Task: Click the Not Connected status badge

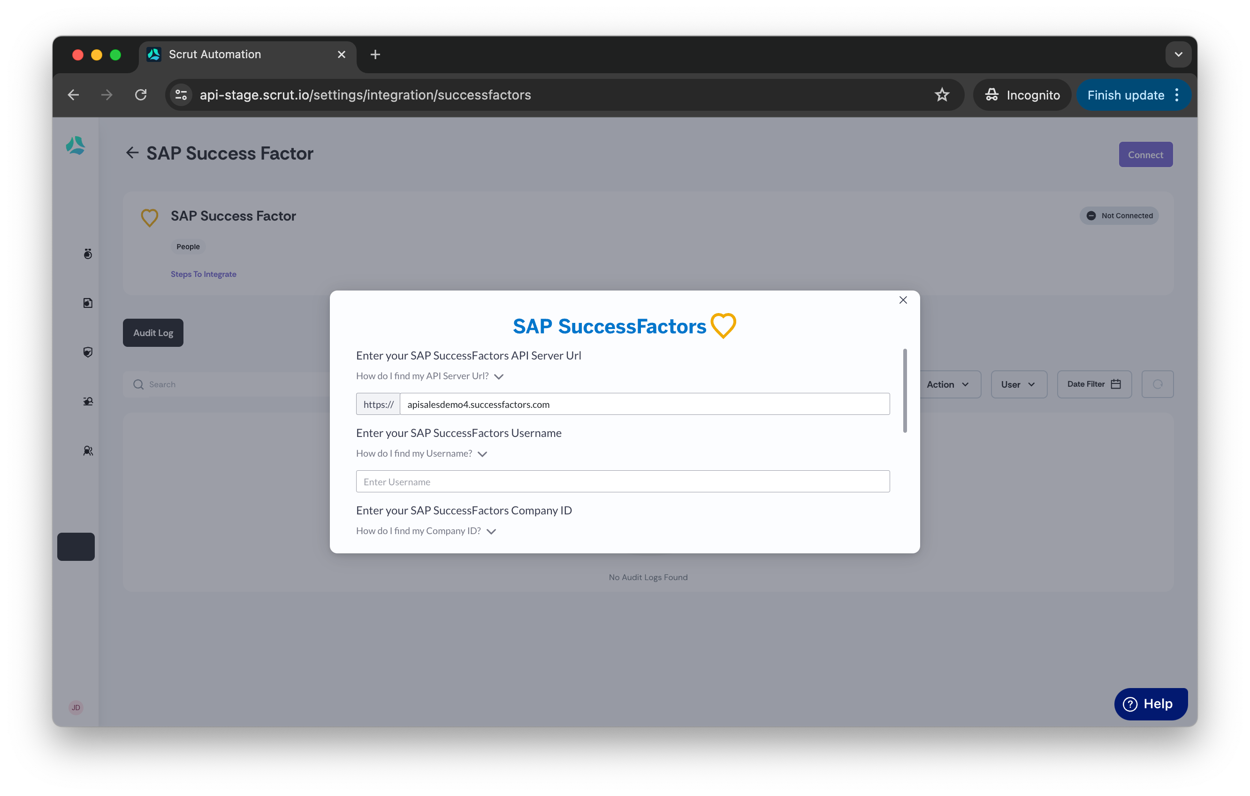Action: [x=1119, y=215]
